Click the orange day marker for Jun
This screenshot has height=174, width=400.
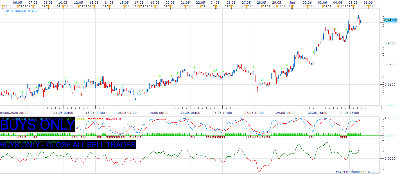[292, 6]
